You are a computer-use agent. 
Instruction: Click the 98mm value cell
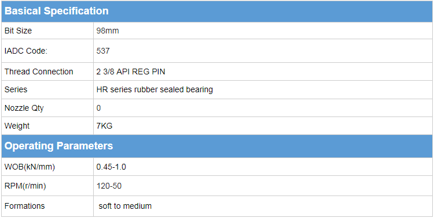263,31
